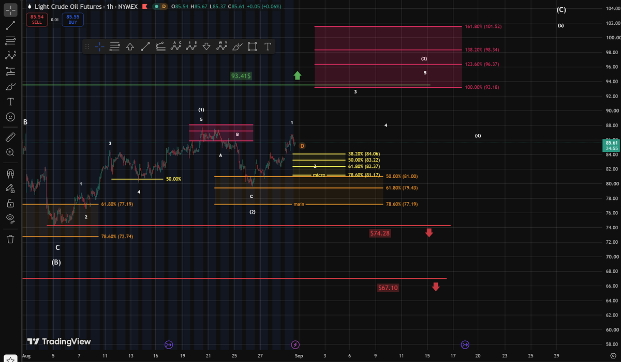
Task: Click the 0.01 spread value
Action: click(54, 20)
